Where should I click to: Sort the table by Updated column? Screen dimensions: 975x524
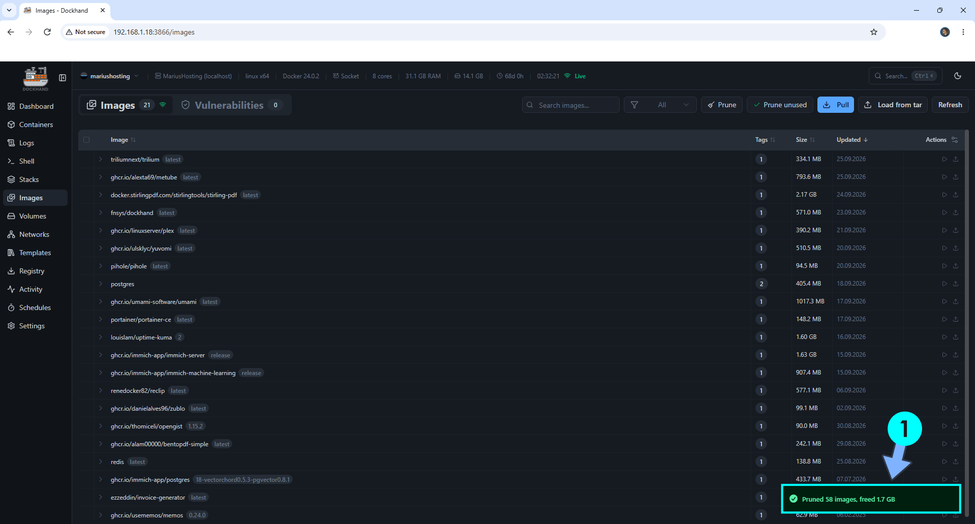(x=852, y=140)
